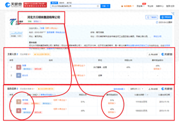
Task: Enable change alerts in 主要人员 section
Action: [42, 54]
